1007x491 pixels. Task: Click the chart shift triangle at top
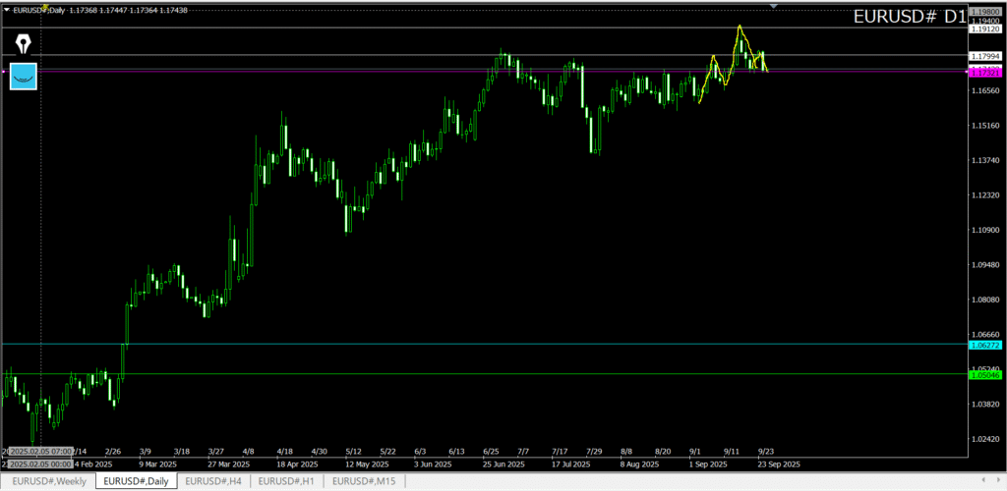[775, 6]
